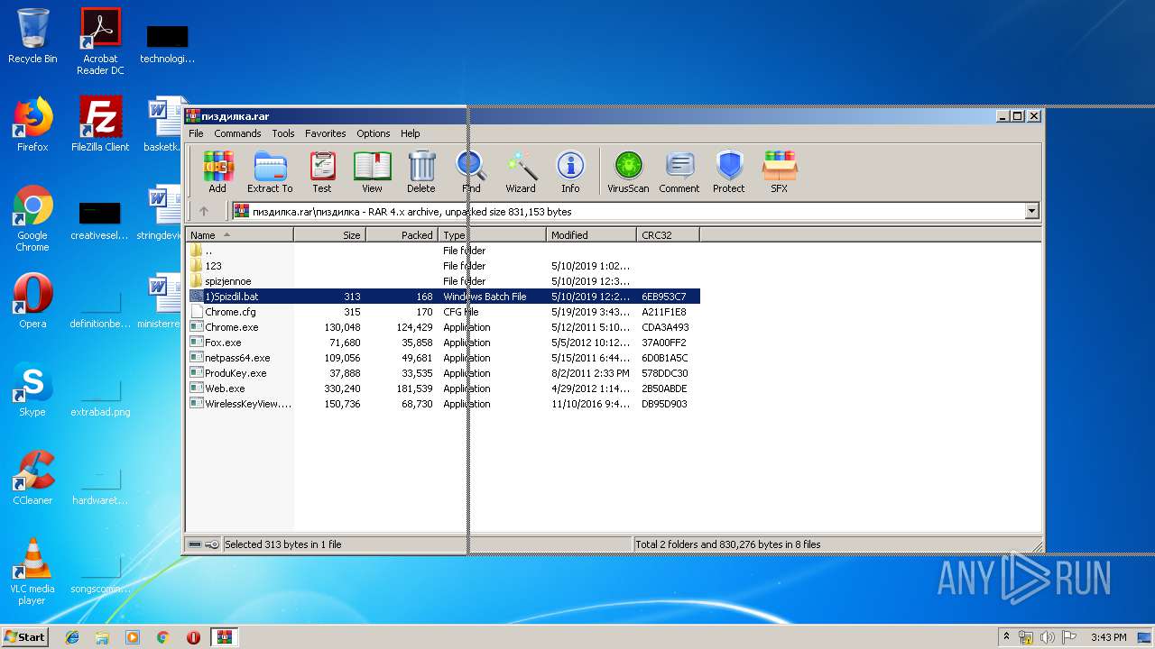Viewport: 1155px width, 649px height.
Task: Click the Test archive icon
Action: 322,171
